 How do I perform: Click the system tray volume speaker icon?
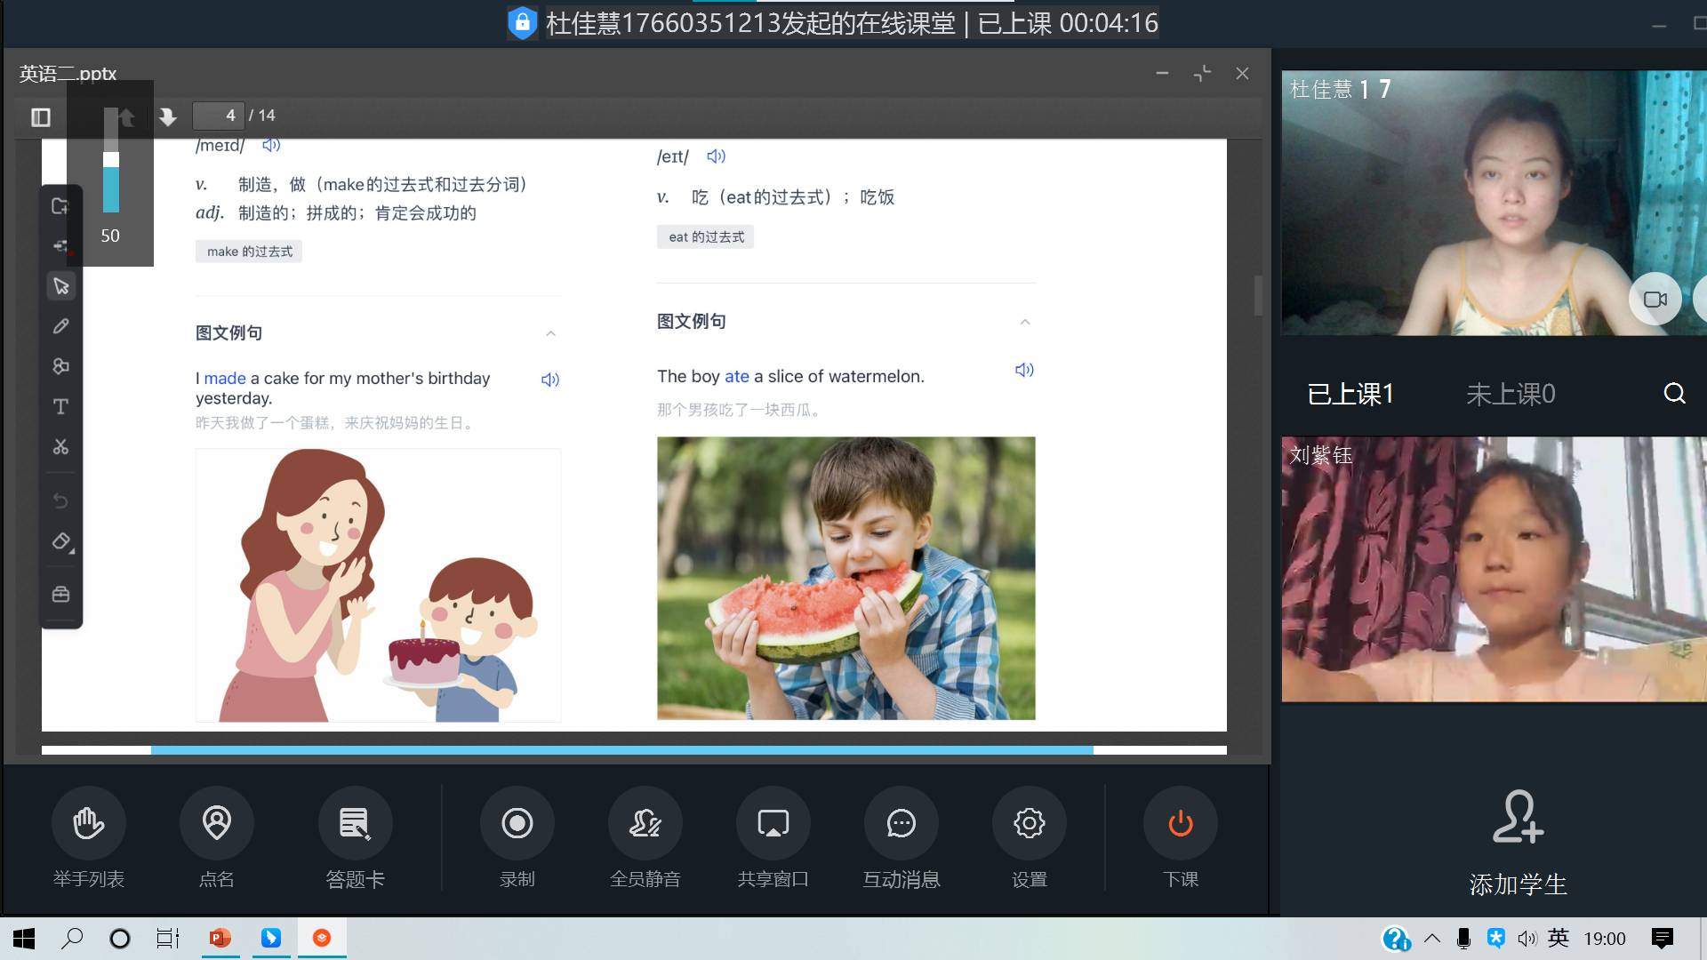[1527, 939]
